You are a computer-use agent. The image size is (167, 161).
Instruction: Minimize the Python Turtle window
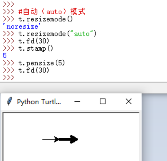click(x=77, y=101)
